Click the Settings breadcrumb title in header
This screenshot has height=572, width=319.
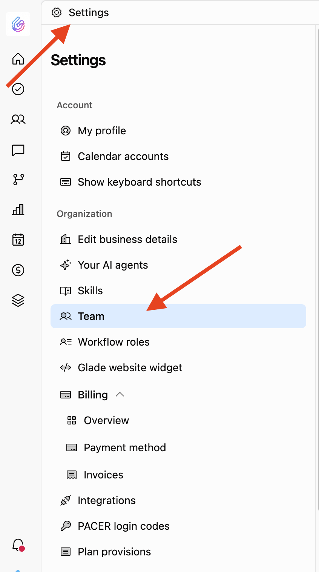(x=89, y=12)
